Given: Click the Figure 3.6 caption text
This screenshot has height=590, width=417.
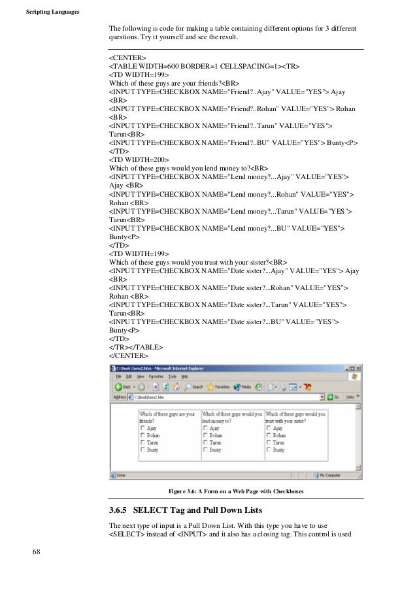Looking at the screenshot, I should (236, 491).
